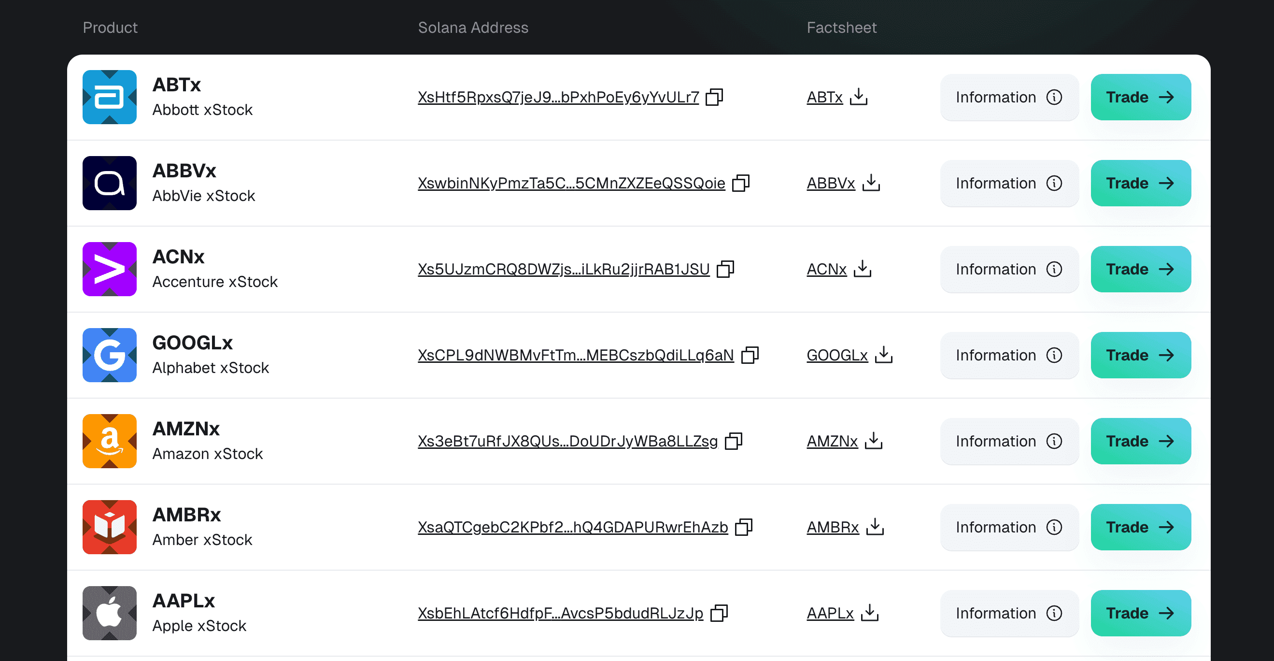Open the ACNx factsheet link
This screenshot has height=661, width=1274.
[826, 269]
